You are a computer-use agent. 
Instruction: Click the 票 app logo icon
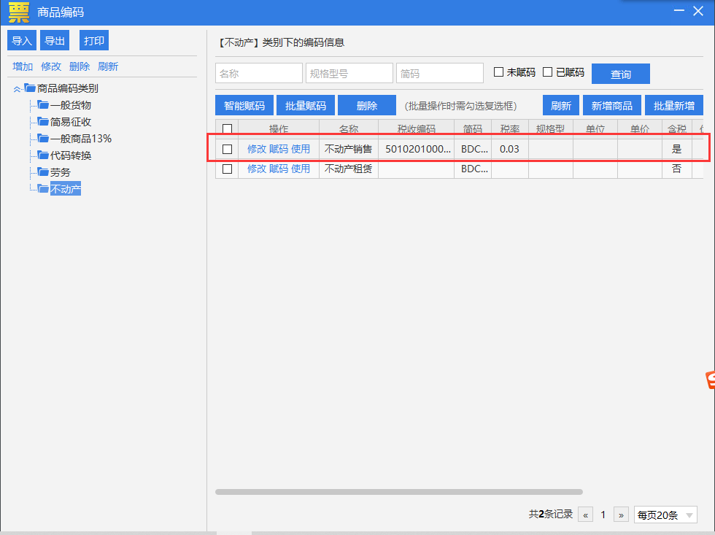[x=19, y=12]
